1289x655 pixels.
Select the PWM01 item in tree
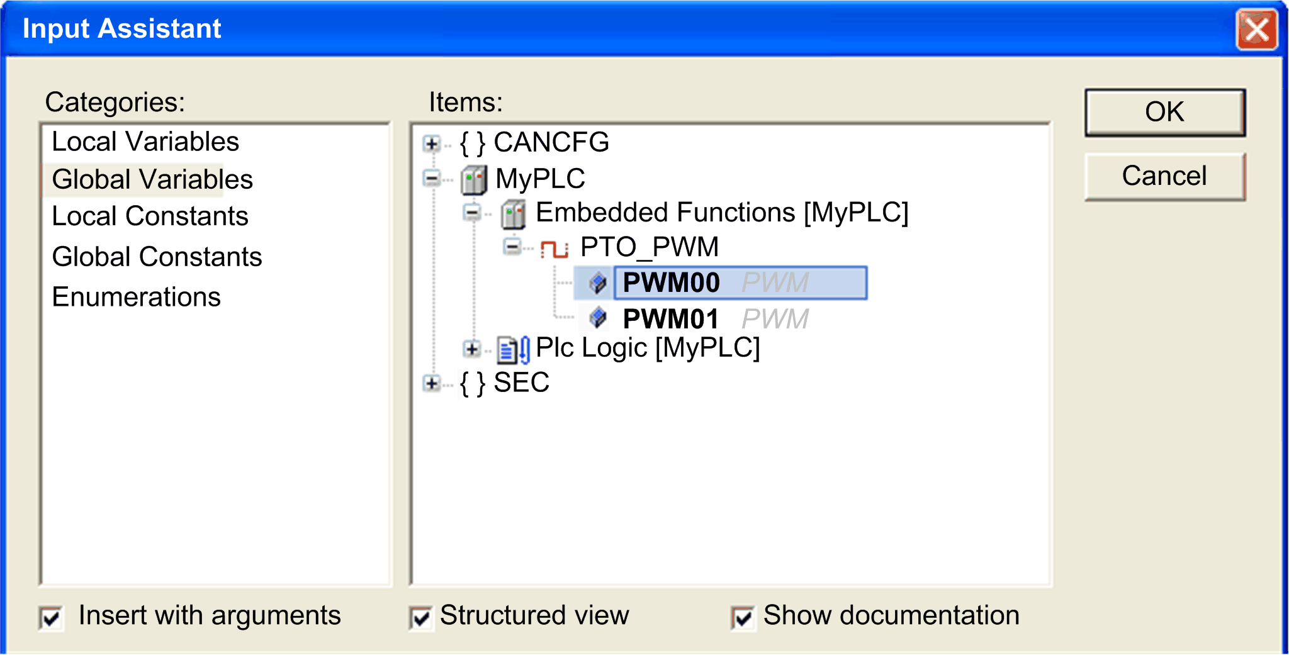(x=670, y=319)
